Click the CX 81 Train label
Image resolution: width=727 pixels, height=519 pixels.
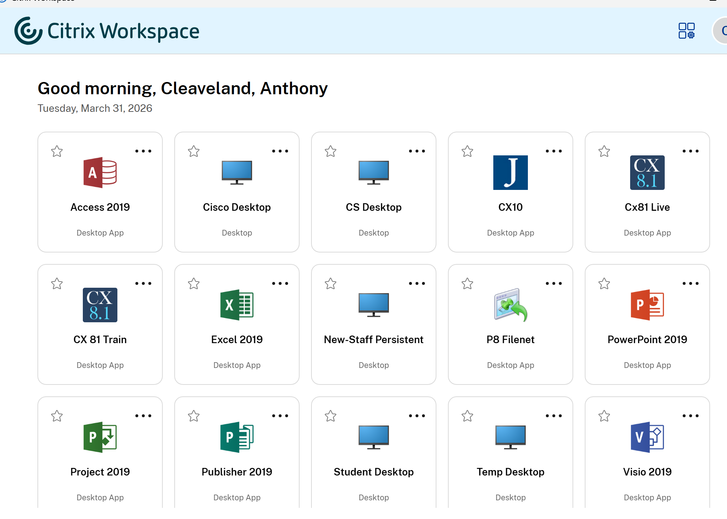[100, 340]
